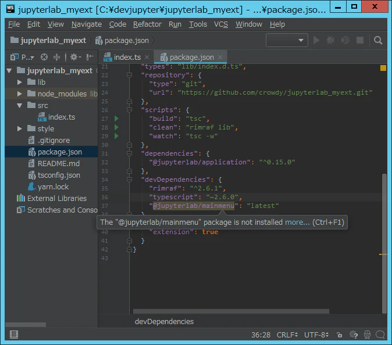Click Collapse All icon in Project panel
The image size is (392, 345).
tap(57, 57)
